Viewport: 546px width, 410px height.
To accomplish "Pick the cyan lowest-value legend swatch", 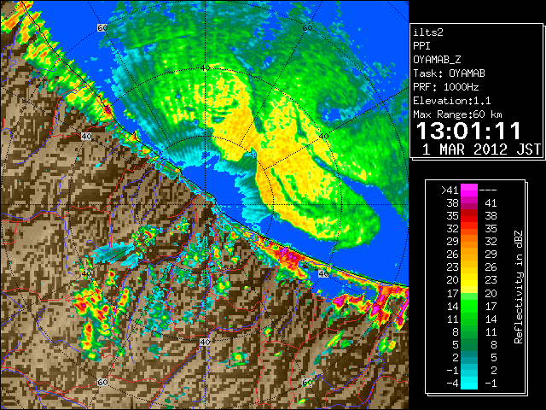I will 469,384.
